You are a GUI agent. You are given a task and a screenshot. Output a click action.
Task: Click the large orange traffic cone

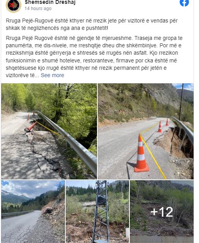141,153
